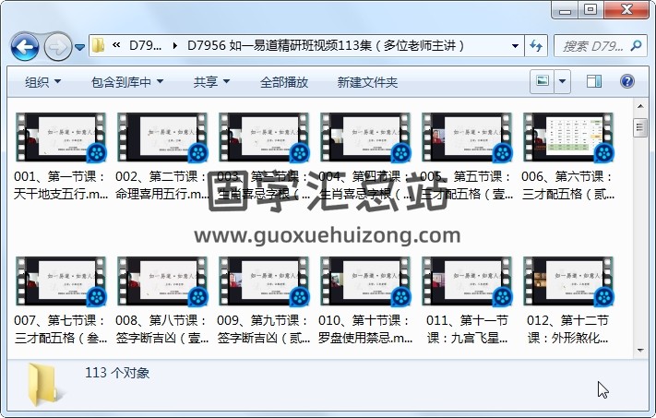Screen dimensions: 656x418
Task: Open the recent pages dropdown arrow
Action: tap(80, 46)
